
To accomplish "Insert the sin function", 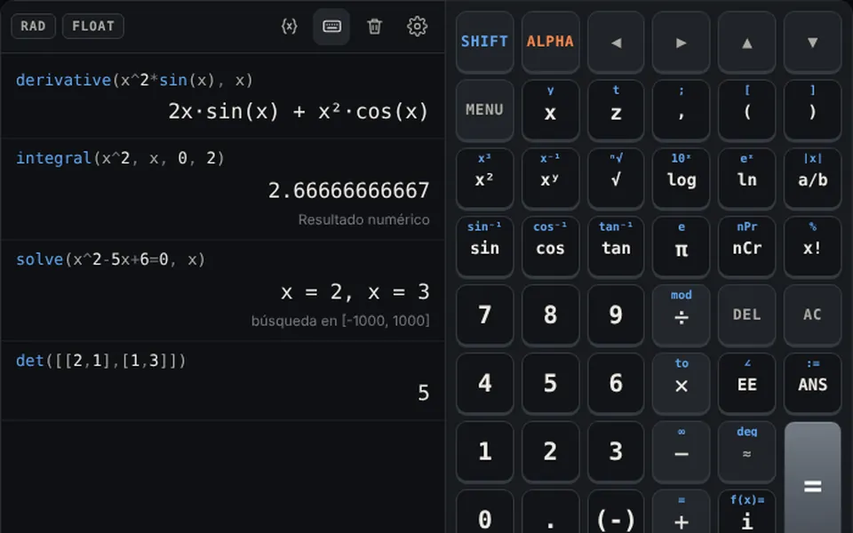I will [x=485, y=247].
